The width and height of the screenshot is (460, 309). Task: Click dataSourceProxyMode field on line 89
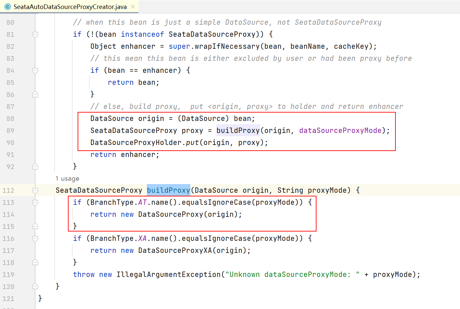340,131
